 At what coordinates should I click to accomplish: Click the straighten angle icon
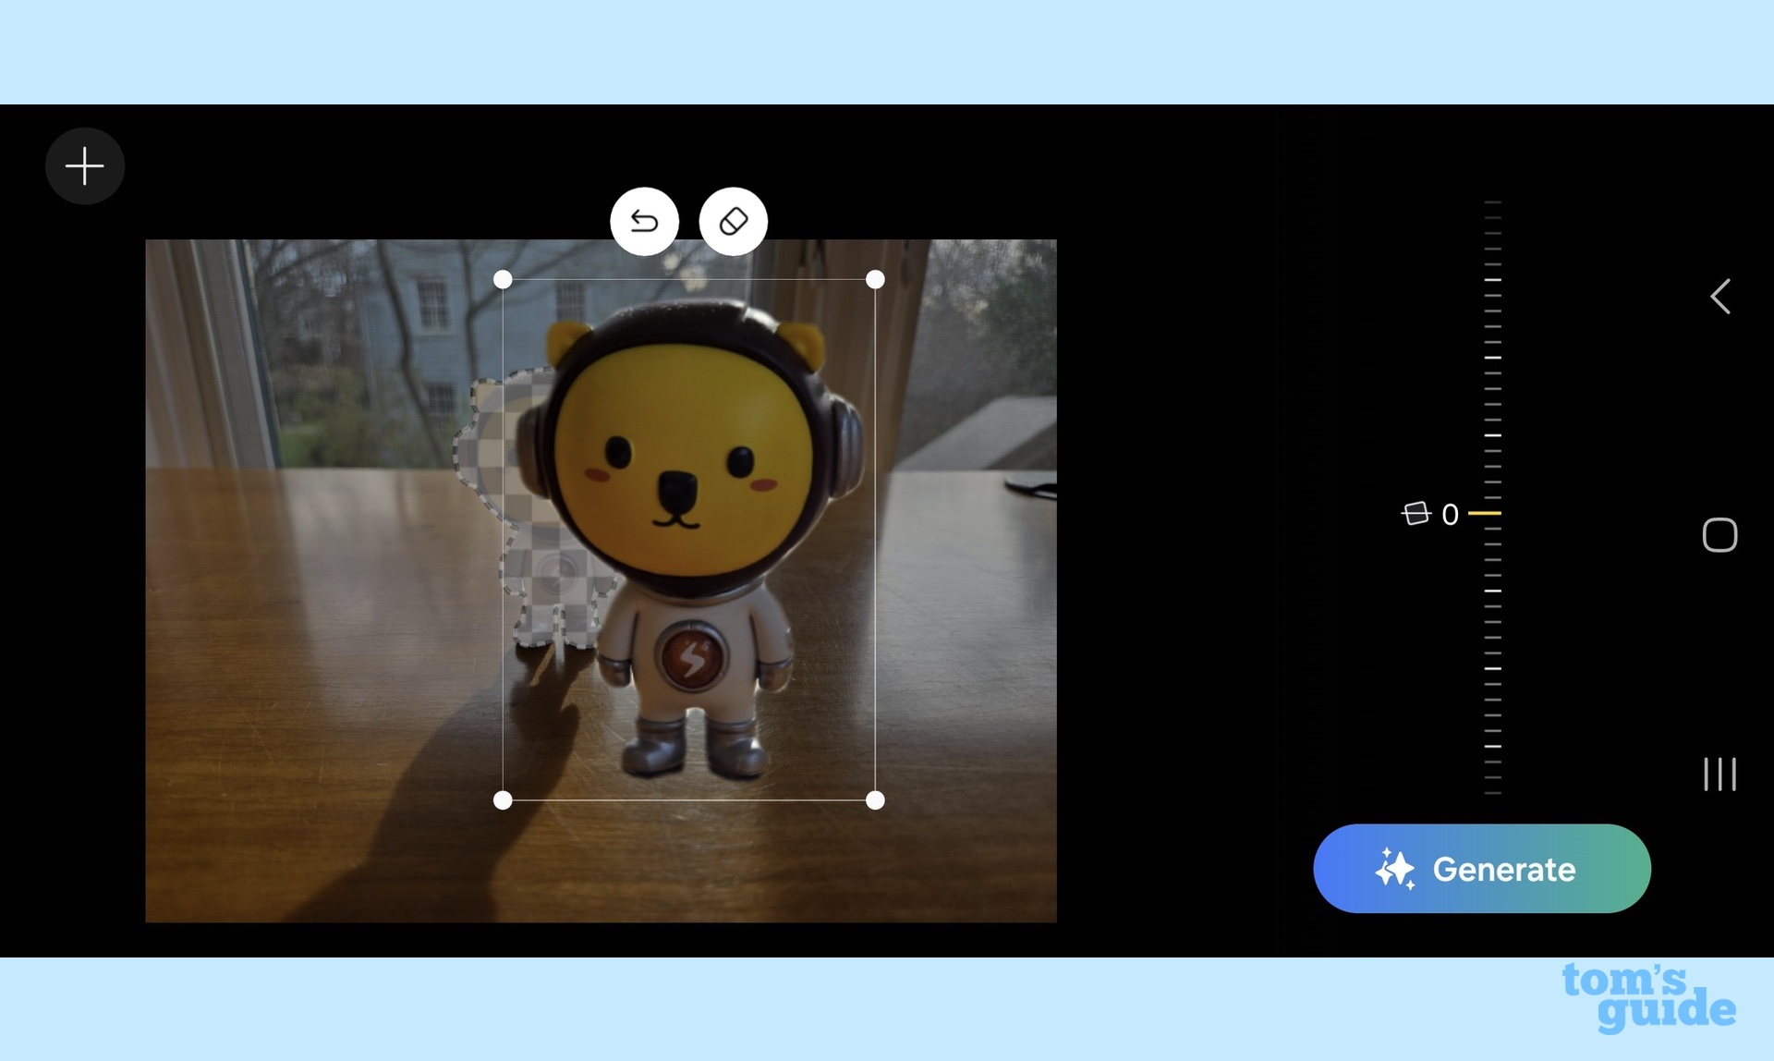1416,513
